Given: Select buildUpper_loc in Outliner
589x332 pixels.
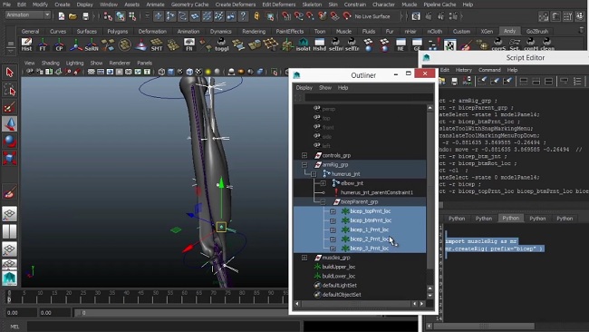Looking at the screenshot, I should tap(339, 267).
